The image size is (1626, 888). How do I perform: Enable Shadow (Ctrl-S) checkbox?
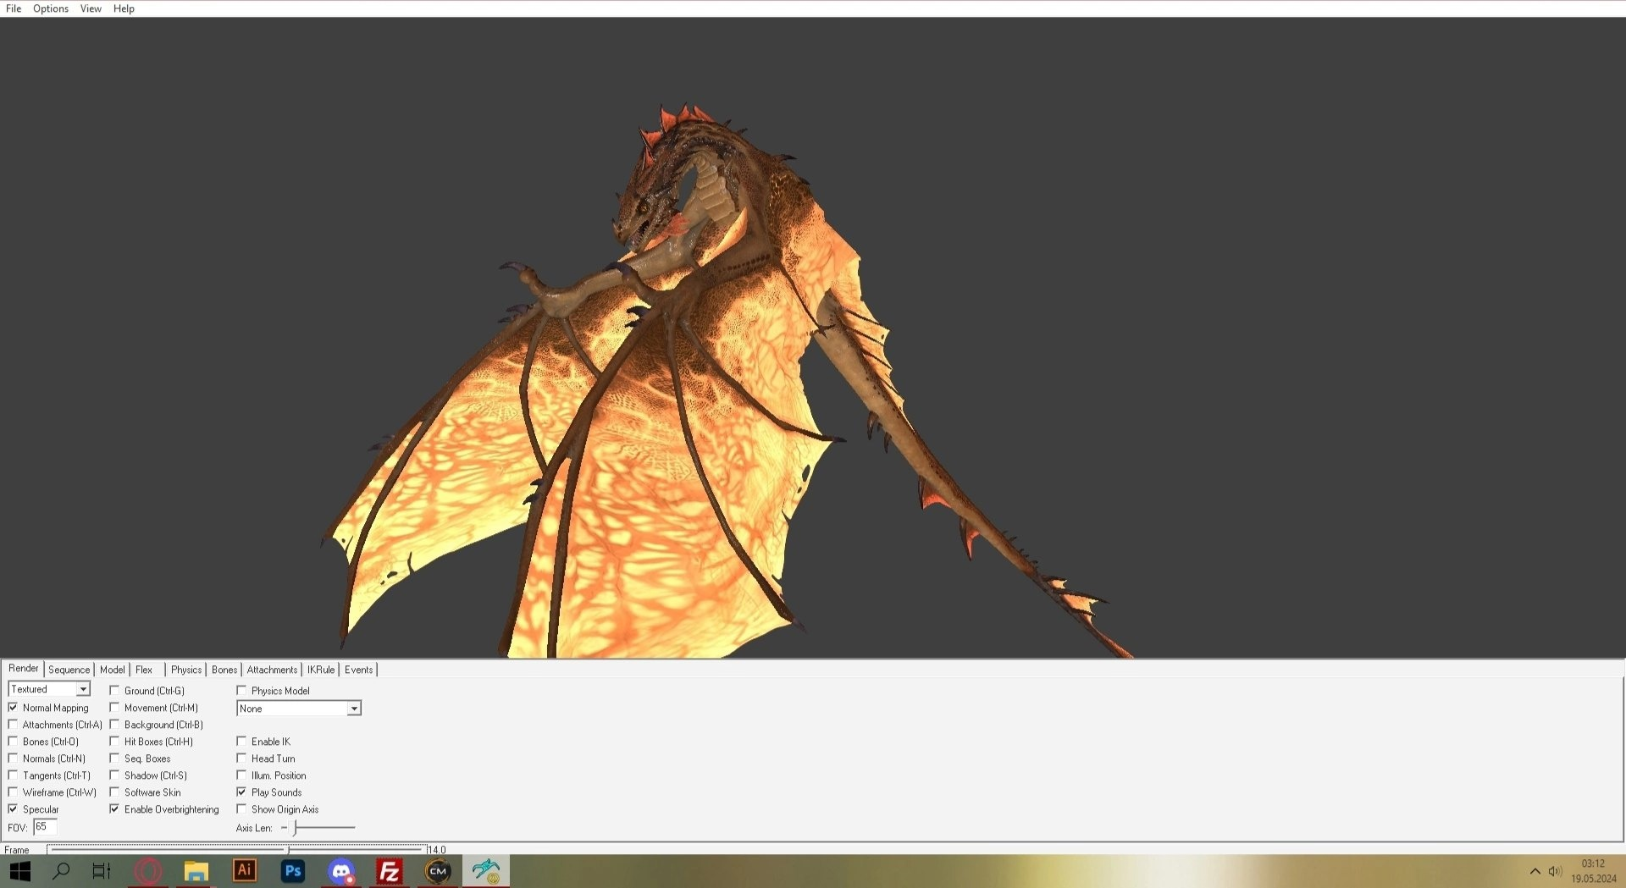pos(114,775)
